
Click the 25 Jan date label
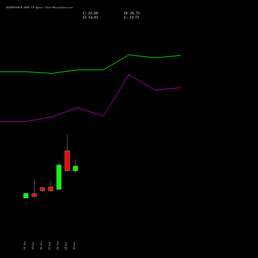[x=66, y=246]
